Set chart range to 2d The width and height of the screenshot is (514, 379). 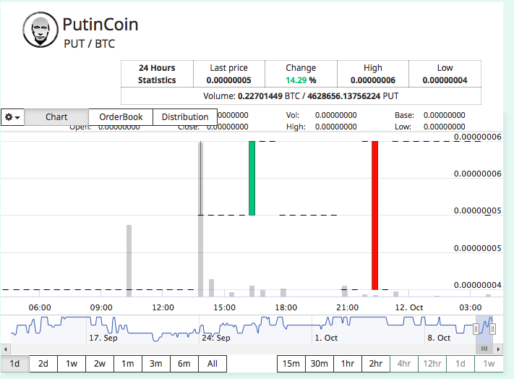tap(43, 364)
